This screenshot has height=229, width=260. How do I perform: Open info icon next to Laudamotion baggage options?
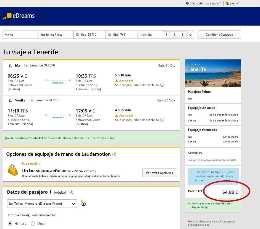click(x=114, y=155)
